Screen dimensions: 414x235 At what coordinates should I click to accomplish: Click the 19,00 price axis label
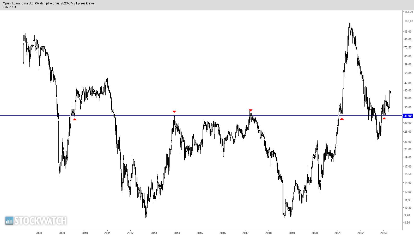click(x=408, y=157)
